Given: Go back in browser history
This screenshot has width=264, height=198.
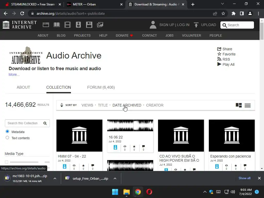Looking at the screenshot, I should 6,13.
